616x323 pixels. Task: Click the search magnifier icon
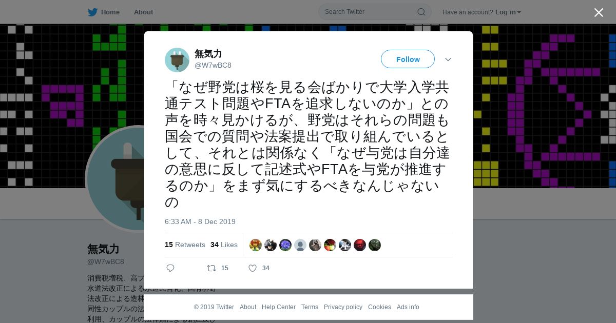[421, 12]
